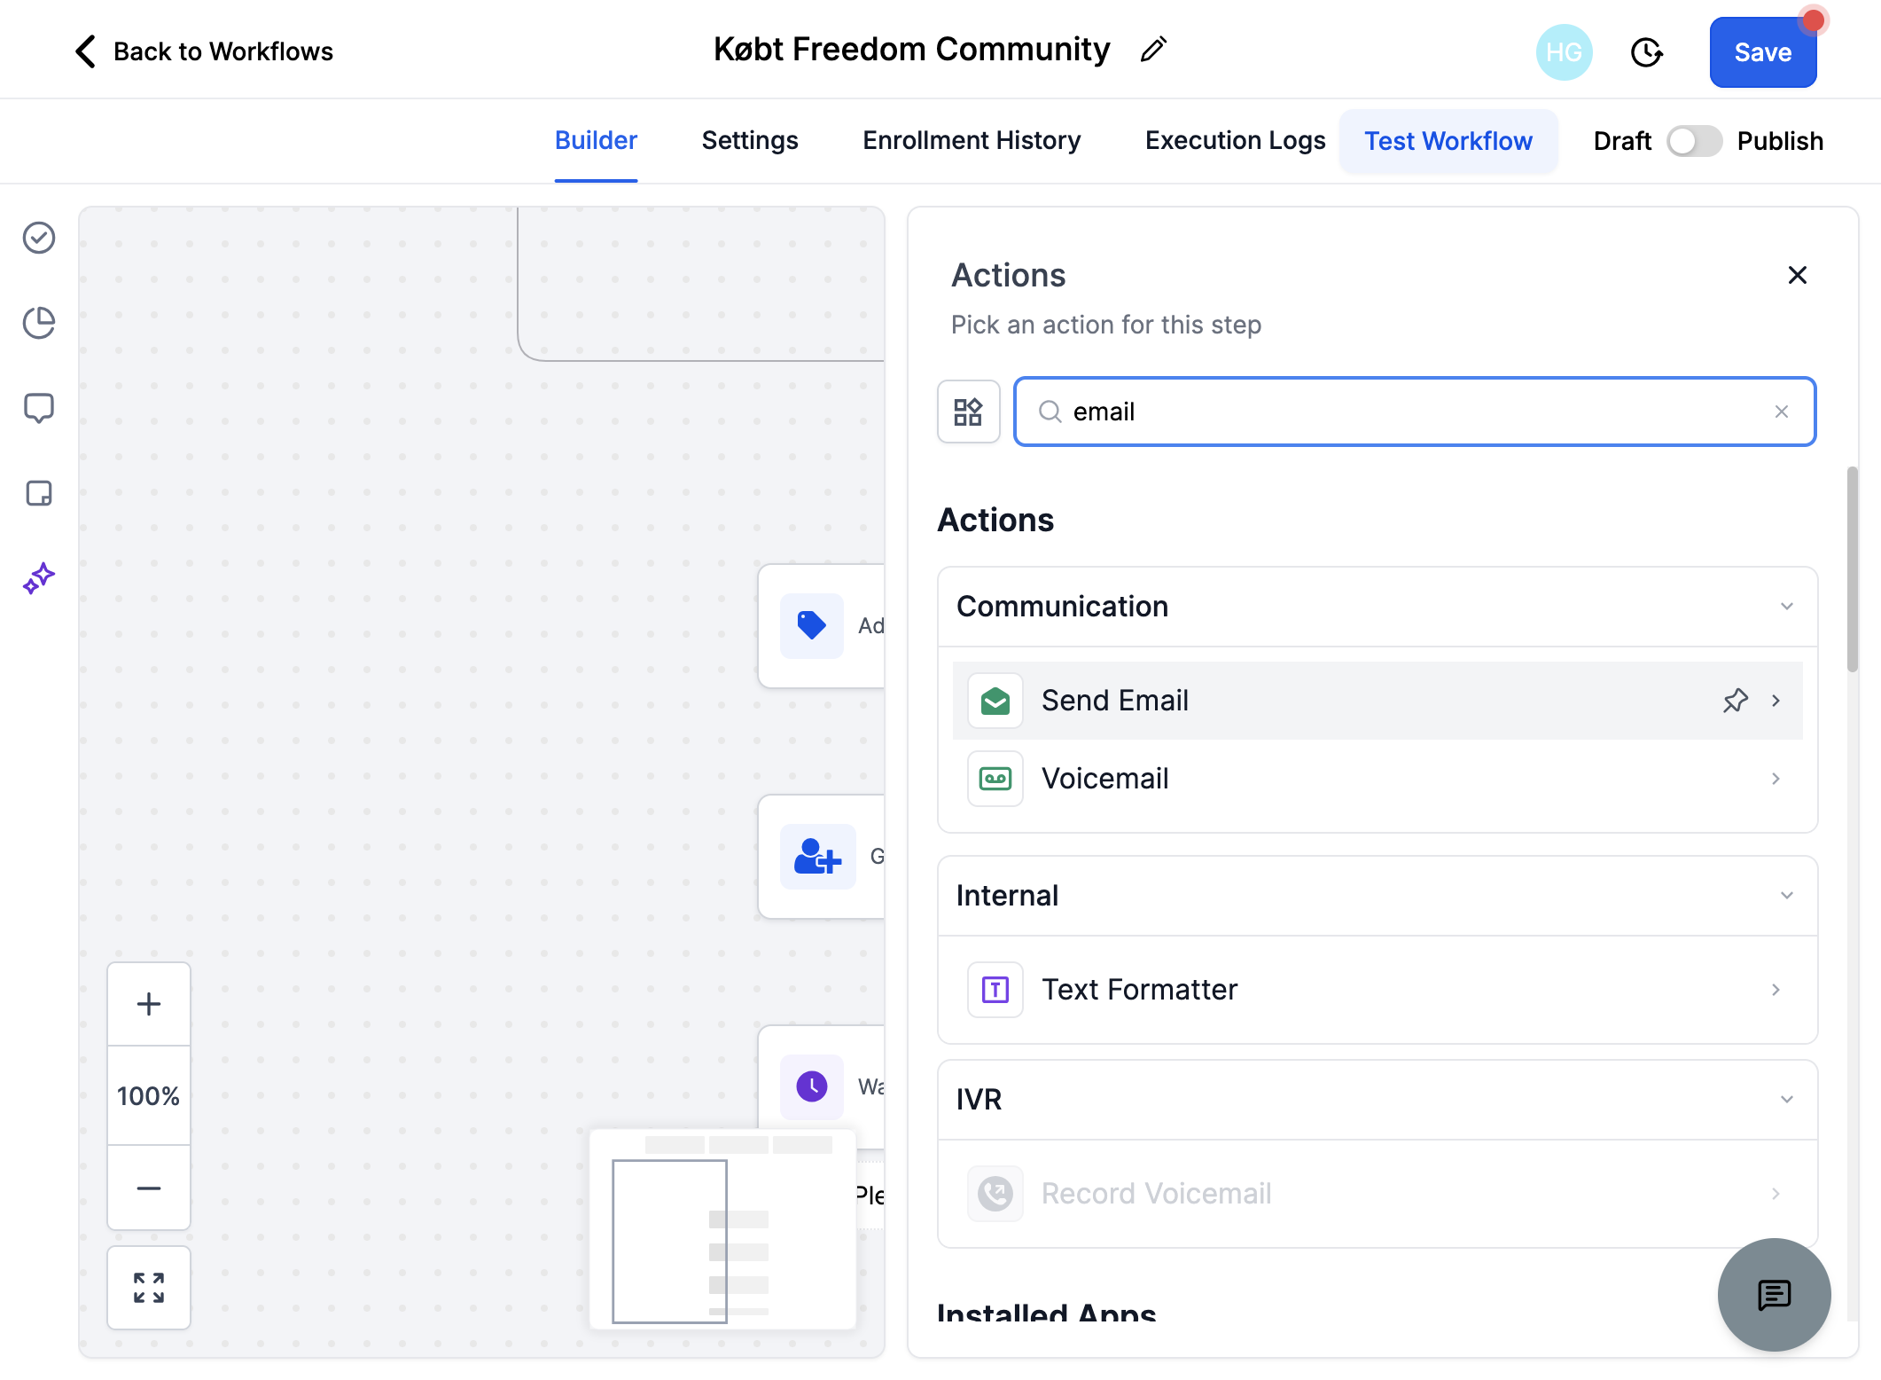Open the chat support bubble

coord(1774,1295)
